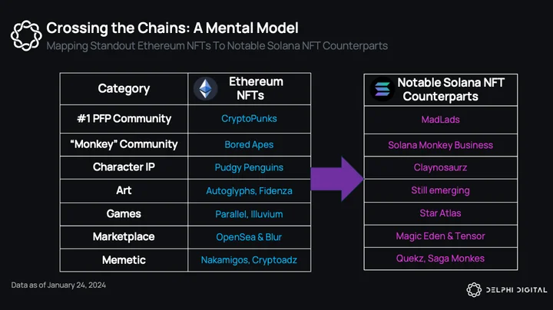
Task: Click the Delphi Digital logo in the footer
Action: (507, 290)
